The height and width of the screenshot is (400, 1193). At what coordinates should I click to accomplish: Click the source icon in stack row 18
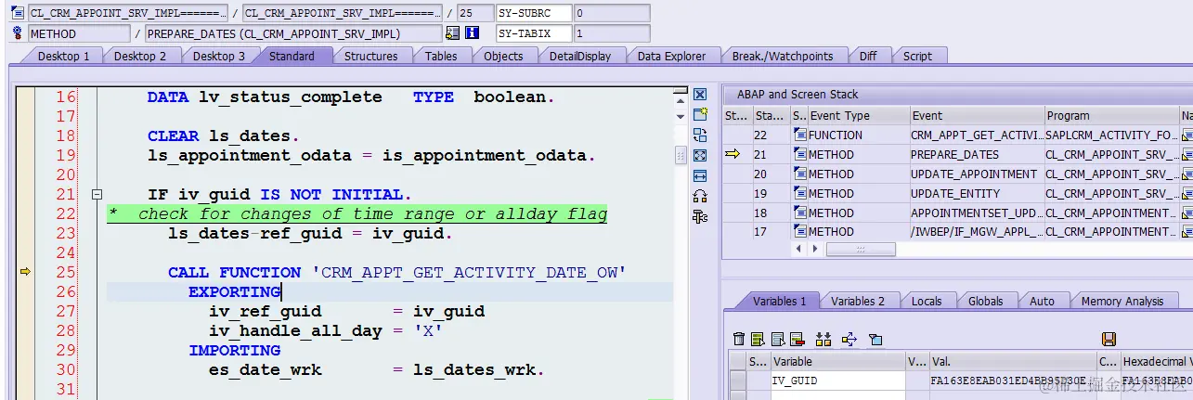[799, 213]
